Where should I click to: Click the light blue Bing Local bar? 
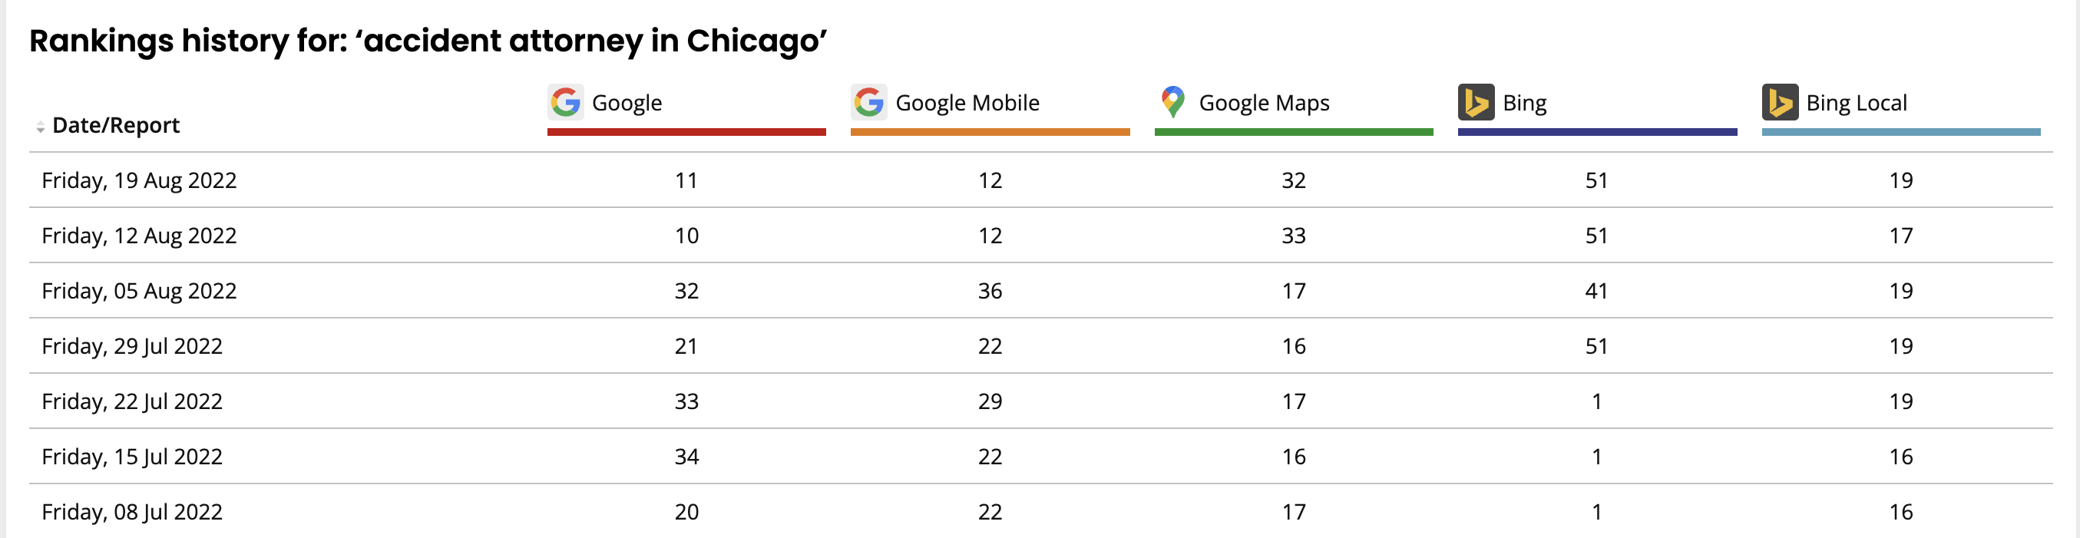pyautogui.click(x=1901, y=131)
